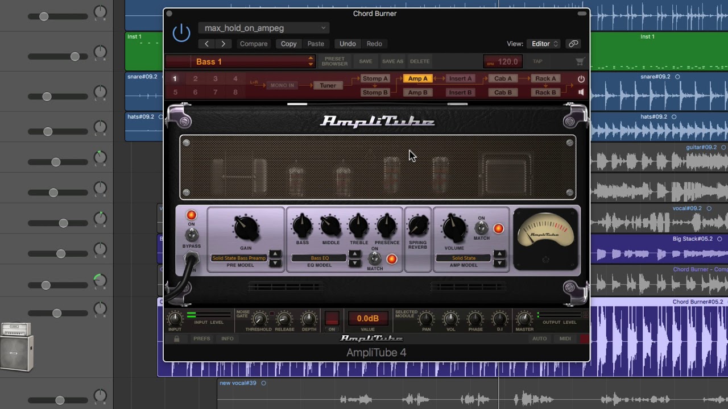Delete the current AmpliTube preset
This screenshot has width=728, height=409.
[x=420, y=61]
